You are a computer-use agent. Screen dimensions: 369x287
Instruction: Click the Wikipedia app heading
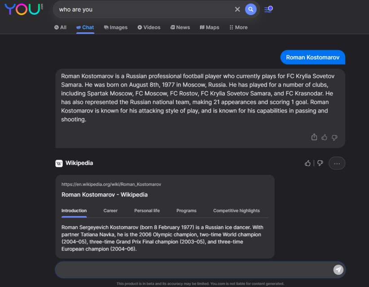click(x=79, y=163)
